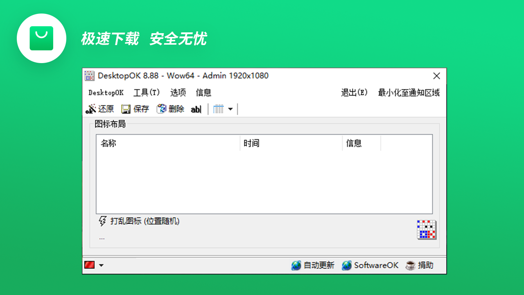Click the green shopping bag logo

[41, 38]
